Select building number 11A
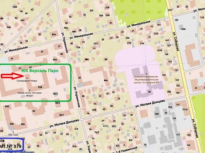The image size is (205, 153). click(202, 17)
